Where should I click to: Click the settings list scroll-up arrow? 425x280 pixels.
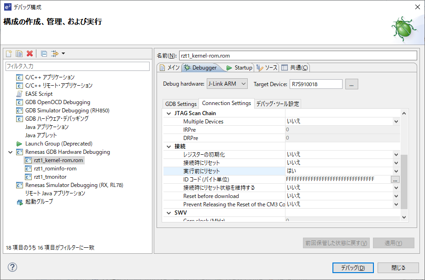click(404, 113)
